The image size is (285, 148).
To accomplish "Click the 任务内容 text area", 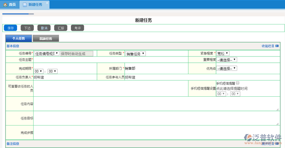I will coord(156,104).
